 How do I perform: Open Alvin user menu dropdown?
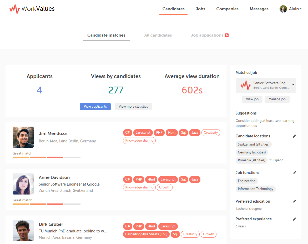(295, 9)
